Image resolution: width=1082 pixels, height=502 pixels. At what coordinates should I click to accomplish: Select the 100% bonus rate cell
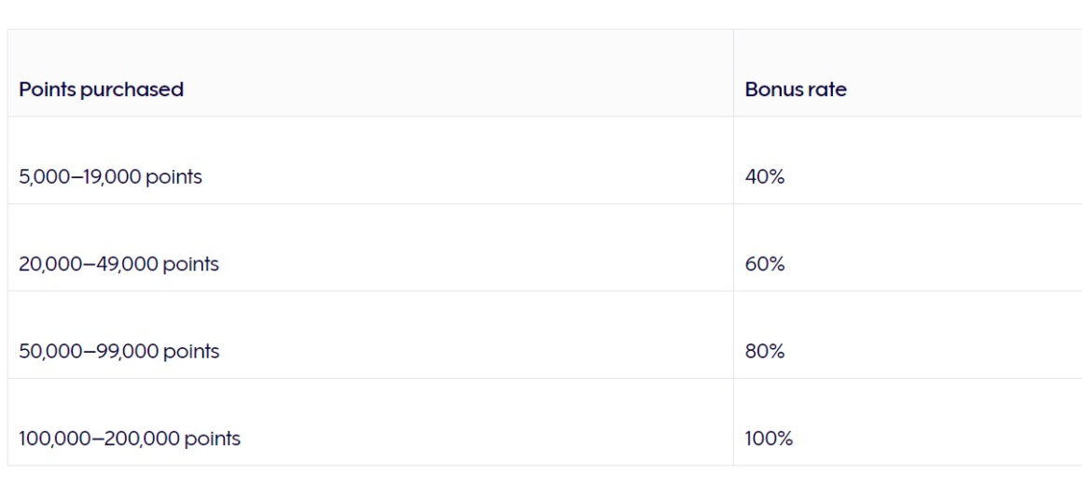coord(908,422)
